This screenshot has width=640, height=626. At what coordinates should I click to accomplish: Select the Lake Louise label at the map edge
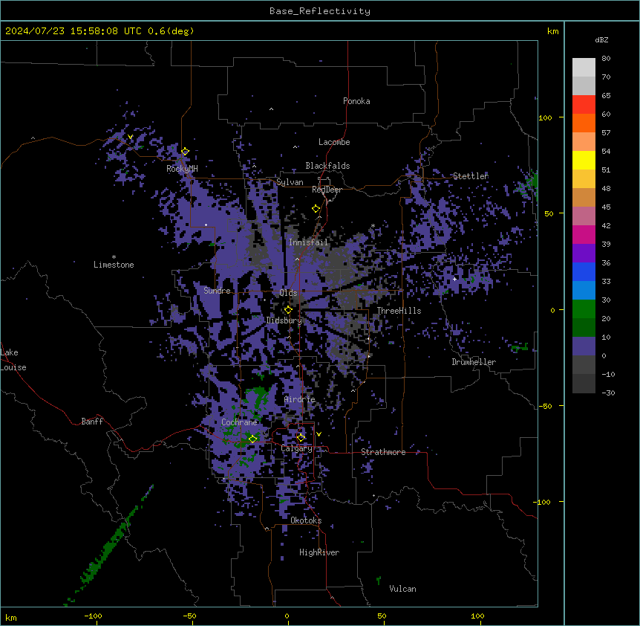coord(13,360)
